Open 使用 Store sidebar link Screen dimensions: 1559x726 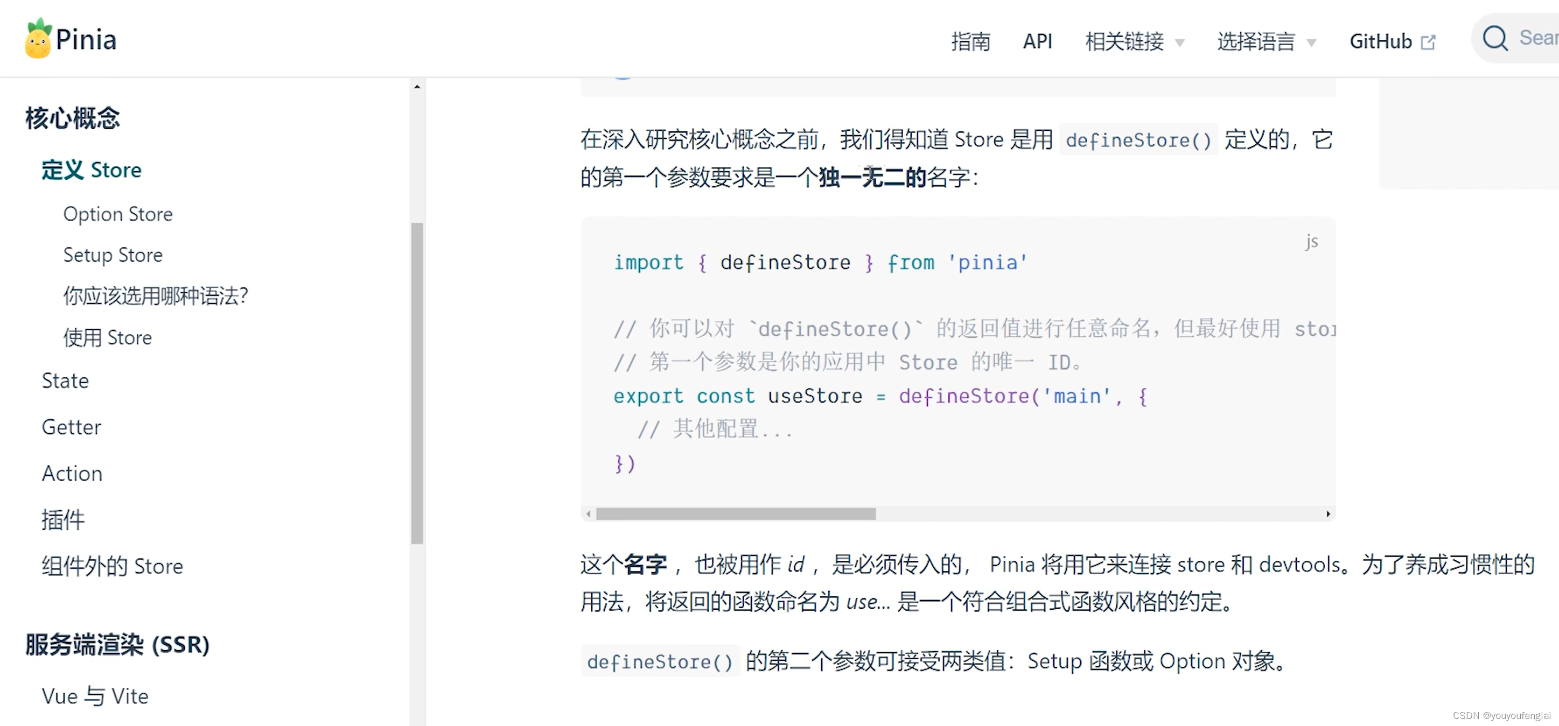[108, 337]
